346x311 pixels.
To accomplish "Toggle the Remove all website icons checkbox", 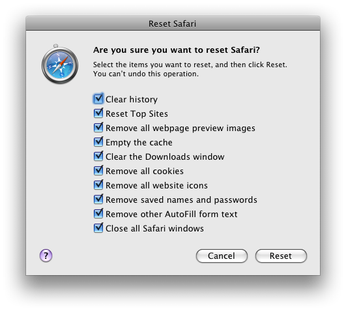I will pos(98,185).
